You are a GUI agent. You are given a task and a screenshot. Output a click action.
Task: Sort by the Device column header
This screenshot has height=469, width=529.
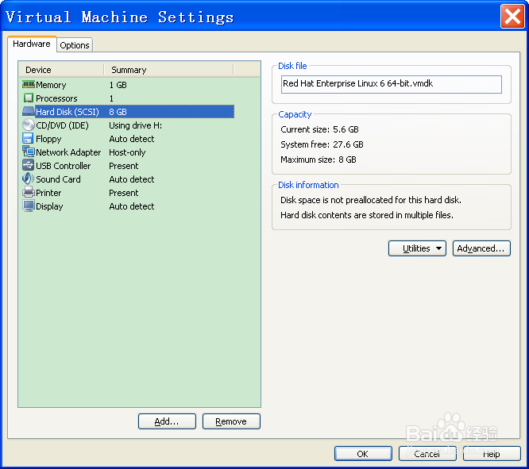coord(61,70)
